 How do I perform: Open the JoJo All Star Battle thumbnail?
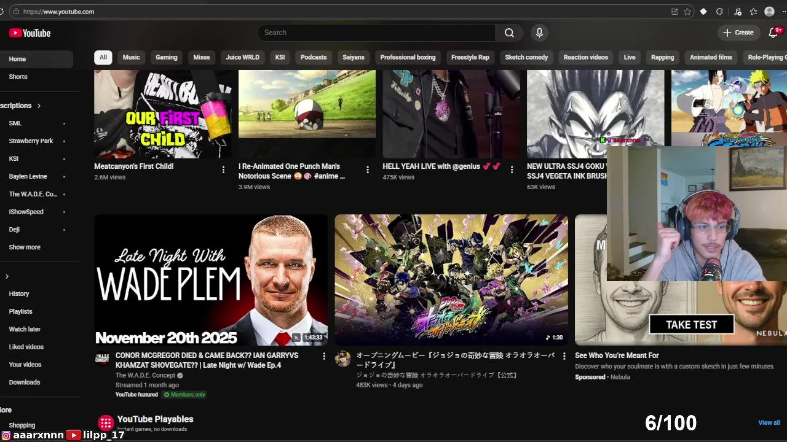click(x=451, y=279)
